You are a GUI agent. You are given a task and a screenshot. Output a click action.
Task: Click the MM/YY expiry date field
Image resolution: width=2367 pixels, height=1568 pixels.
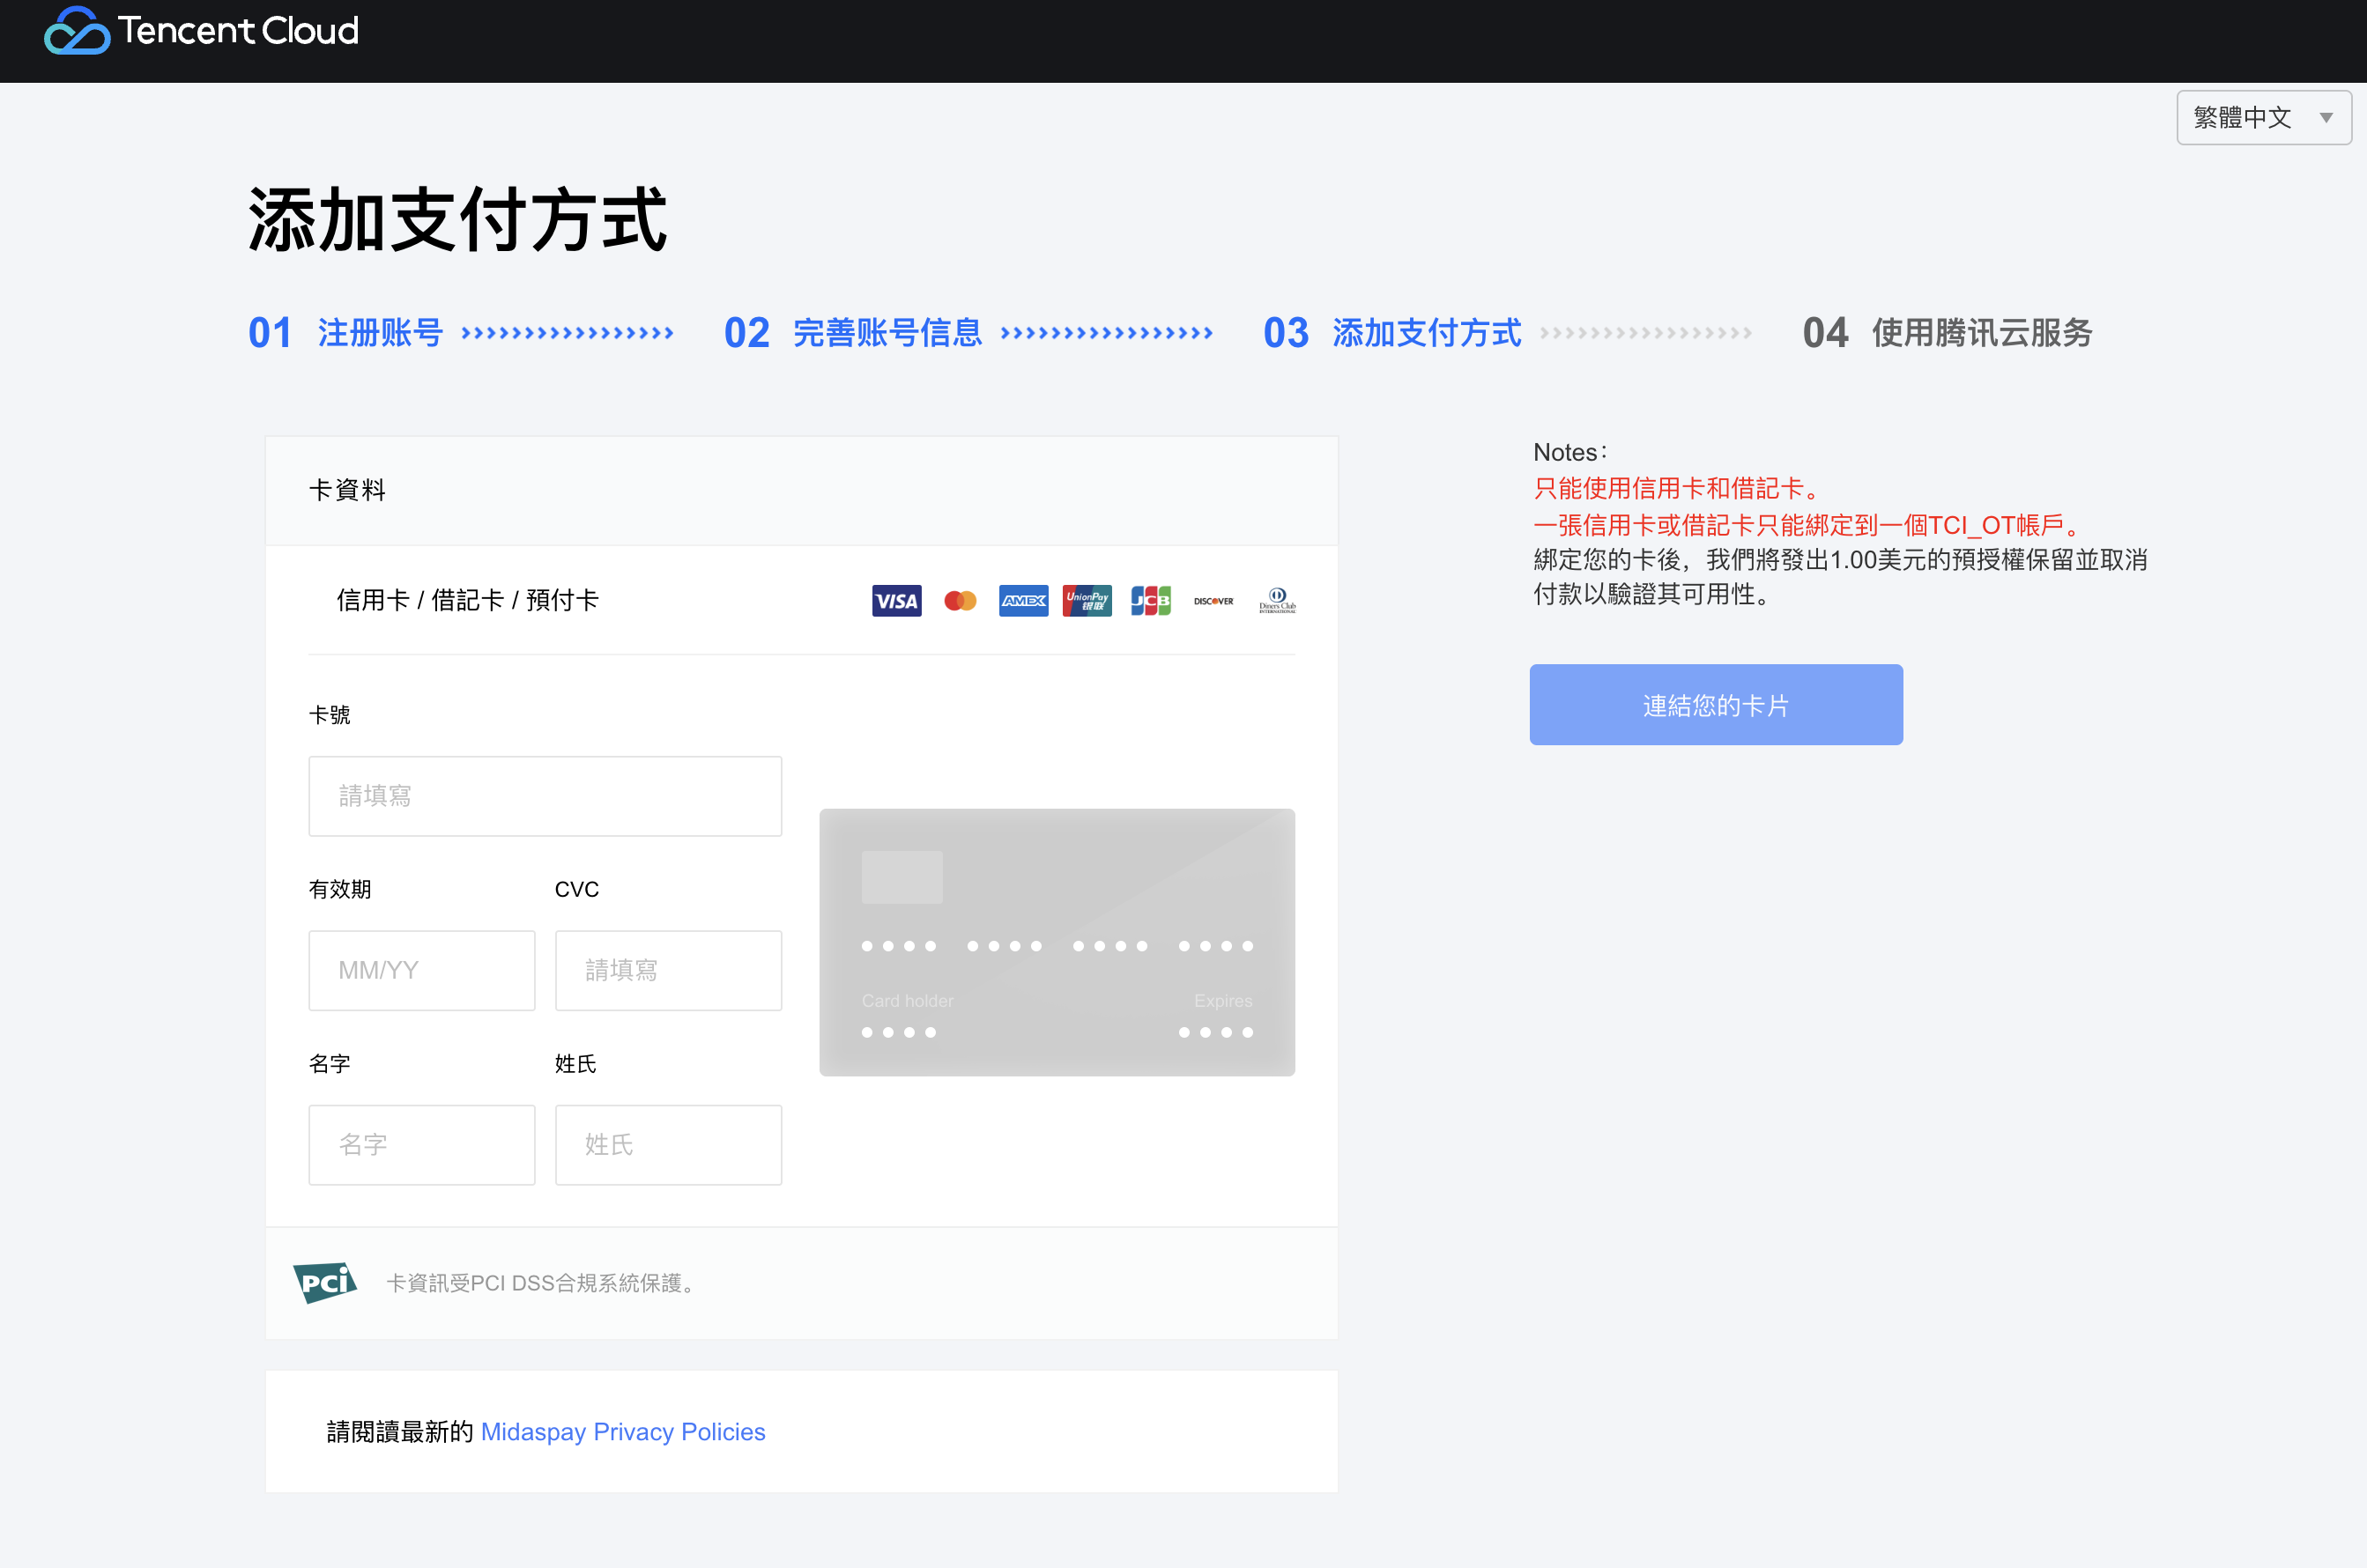tap(421, 970)
